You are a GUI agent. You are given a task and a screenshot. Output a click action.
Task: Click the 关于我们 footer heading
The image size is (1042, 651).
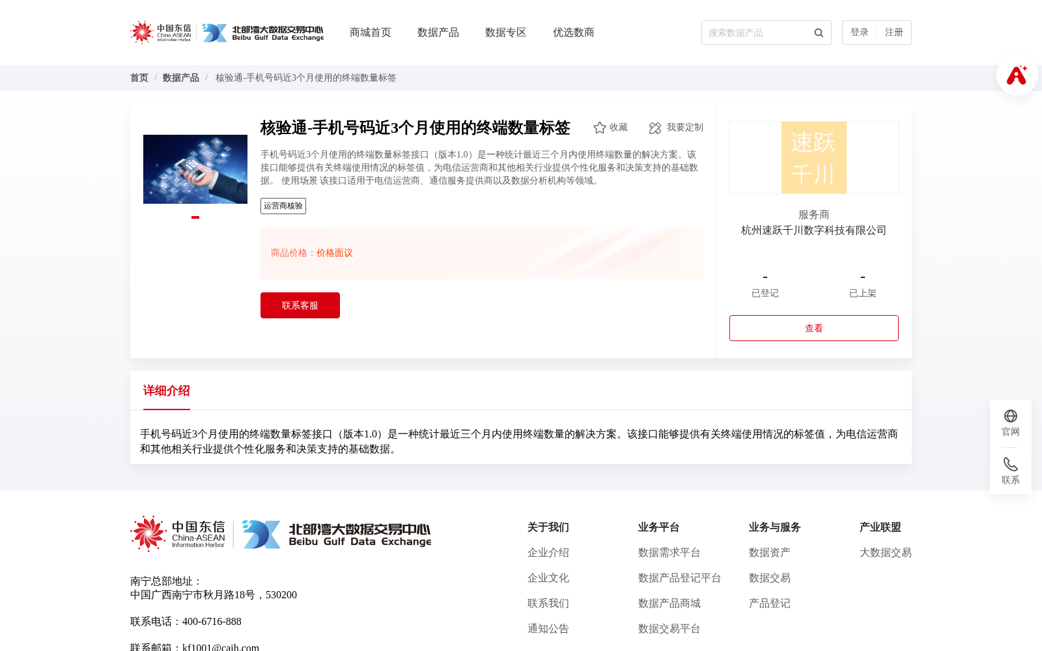(548, 527)
